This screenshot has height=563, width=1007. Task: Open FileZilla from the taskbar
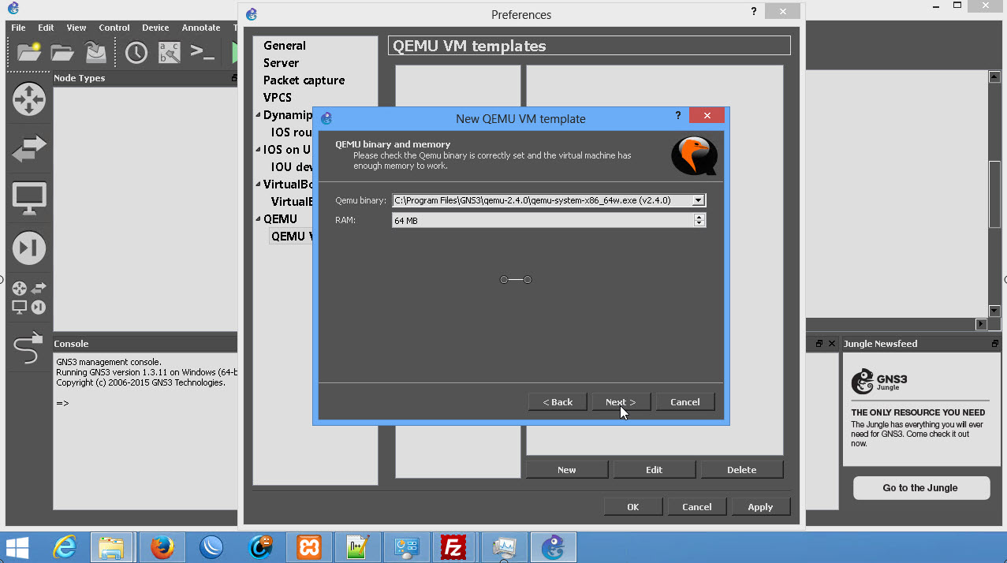[453, 546]
